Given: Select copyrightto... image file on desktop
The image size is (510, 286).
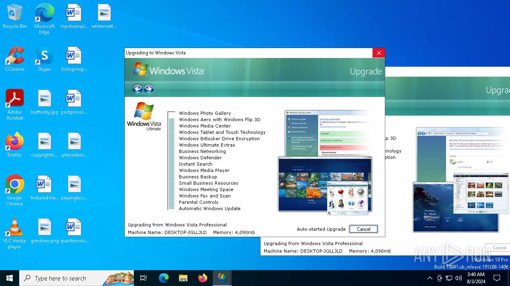Looking at the screenshot, I should pos(44,145).
